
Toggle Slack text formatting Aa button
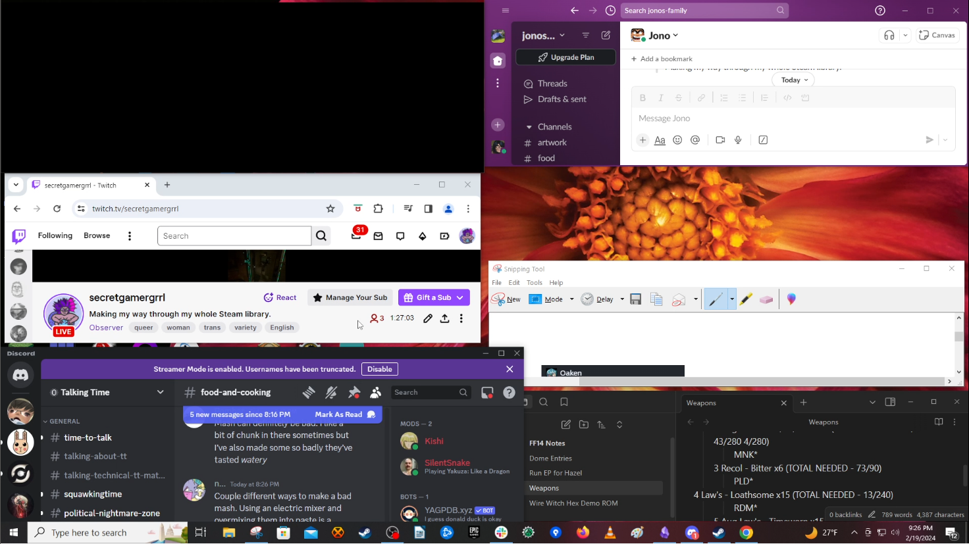coord(660,140)
